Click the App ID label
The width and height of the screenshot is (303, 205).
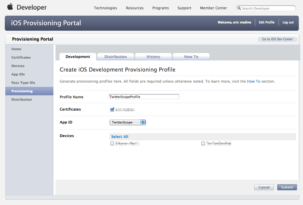point(66,122)
